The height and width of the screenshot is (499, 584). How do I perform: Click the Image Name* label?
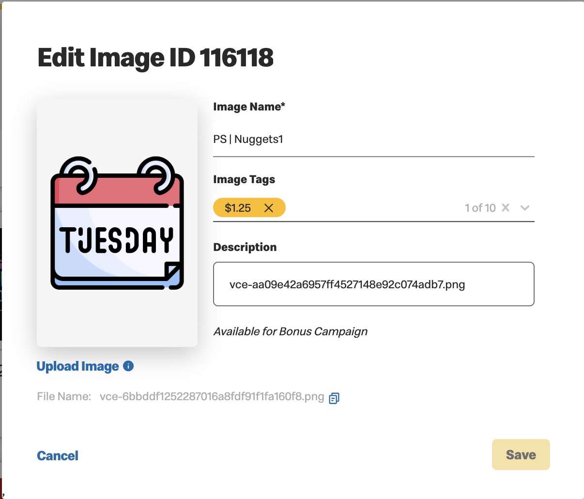point(249,107)
